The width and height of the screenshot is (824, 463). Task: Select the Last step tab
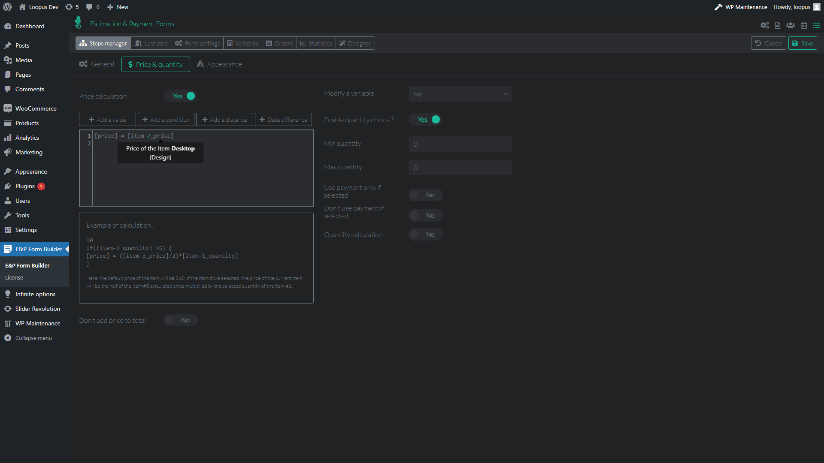(150, 43)
